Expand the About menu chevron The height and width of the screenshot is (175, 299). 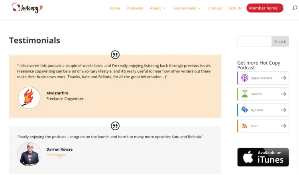click(x=164, y=8)
